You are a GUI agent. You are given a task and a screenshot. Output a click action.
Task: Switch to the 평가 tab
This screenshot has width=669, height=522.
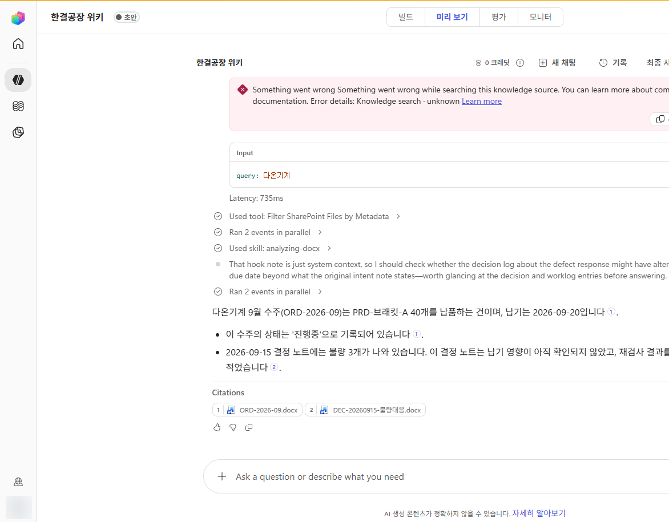coord(498,17)
